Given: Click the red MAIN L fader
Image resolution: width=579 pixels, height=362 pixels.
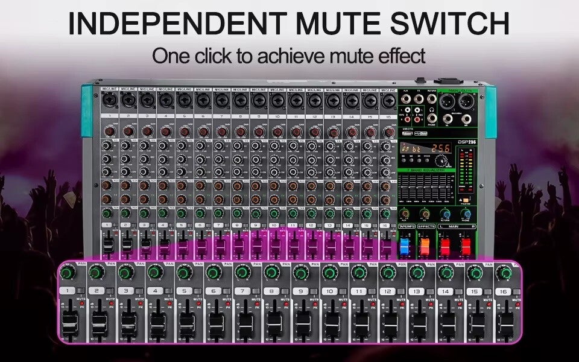Looking at the screenshot, I should [x=446, y=246].
